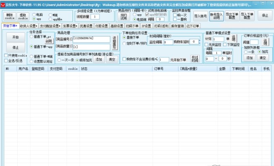274x166 pixels.
Task: Click the 校对时间 button
Action: [x=195, y=59]
